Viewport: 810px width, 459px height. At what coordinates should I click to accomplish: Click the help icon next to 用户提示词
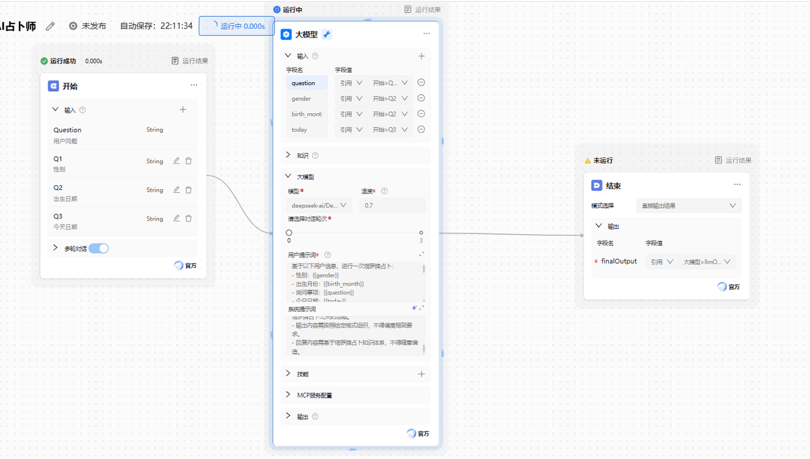[x=327, y=255]
